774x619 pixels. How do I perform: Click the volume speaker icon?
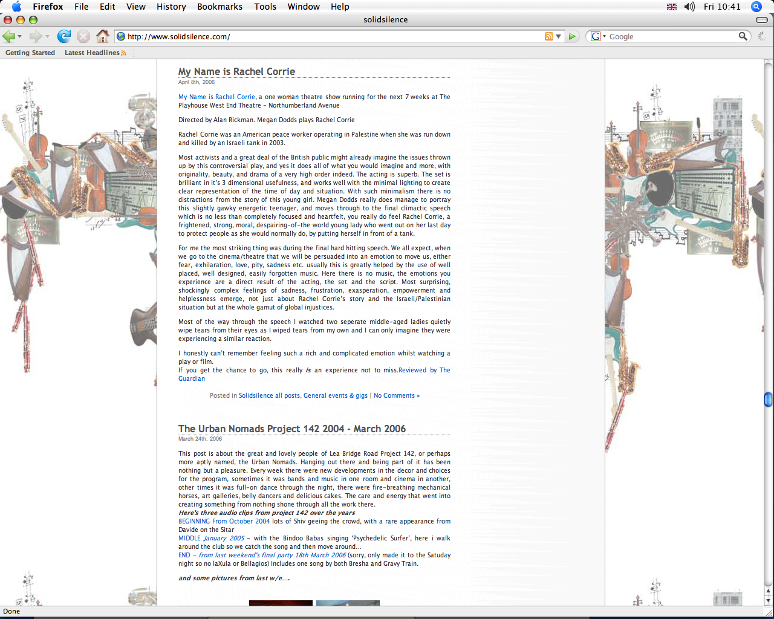689,7
